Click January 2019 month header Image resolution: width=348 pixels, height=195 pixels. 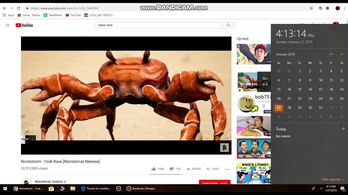[285, 54]
